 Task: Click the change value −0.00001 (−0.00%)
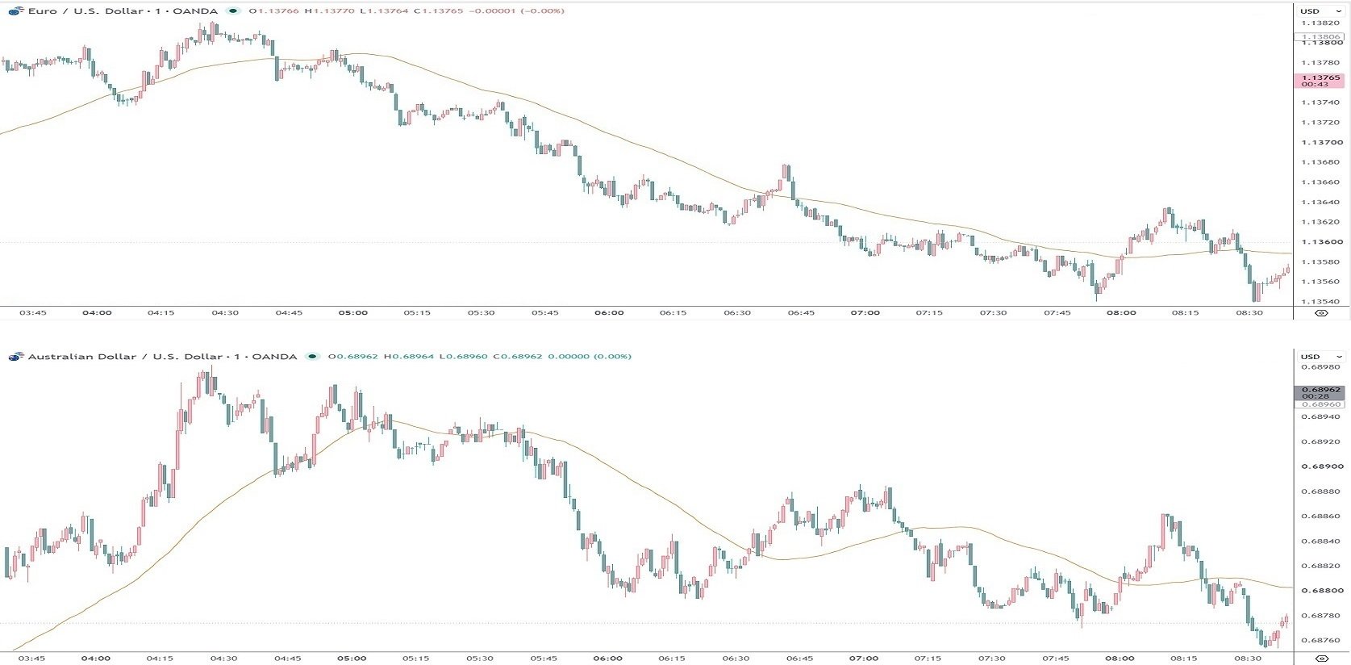(x=516, y=11)
